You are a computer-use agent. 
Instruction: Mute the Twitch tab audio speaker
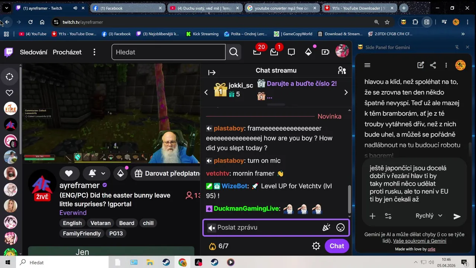point(75,8)
